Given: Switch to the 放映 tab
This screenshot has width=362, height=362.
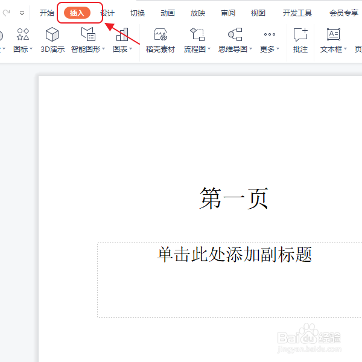Looking at the screenshot, I should click(198, 13).
